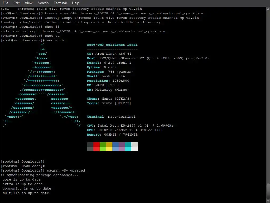This screenshot has width=270, height=203.
Task: Click the 'OS: Arch Linux x86_64' line
Action: pos(109,54)
